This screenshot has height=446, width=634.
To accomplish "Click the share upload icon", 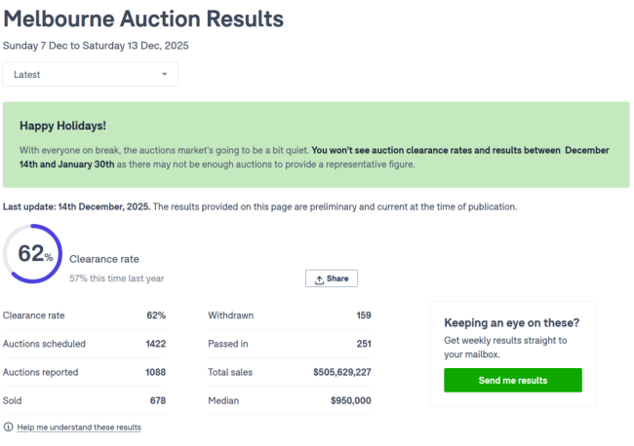I will click(x=319, y=279).
